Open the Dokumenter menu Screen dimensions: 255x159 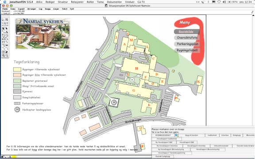(114, 2)
